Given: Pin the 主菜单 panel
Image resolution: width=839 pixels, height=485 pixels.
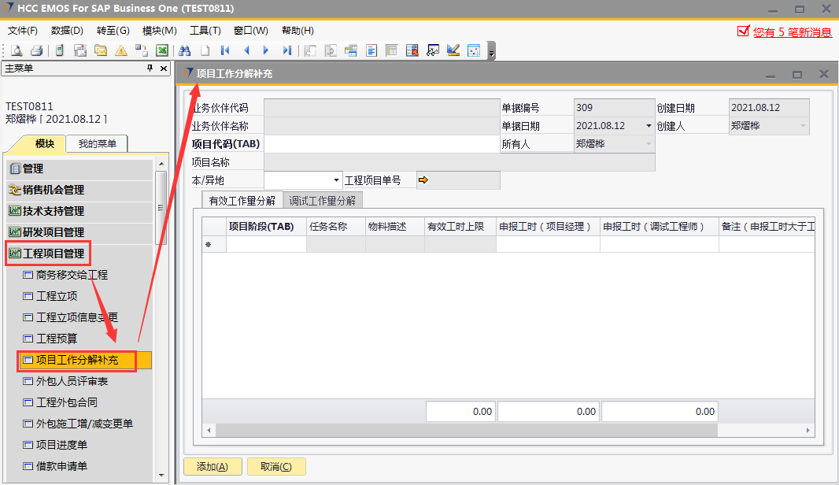Looking at the screenshot, I should (x=150, y=69).
